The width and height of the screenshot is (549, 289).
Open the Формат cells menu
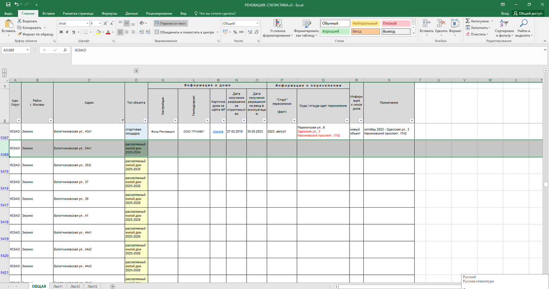click(x=455, y=27)
